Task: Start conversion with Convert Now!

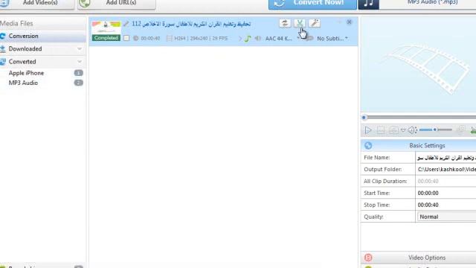Action: pos(312,3)
